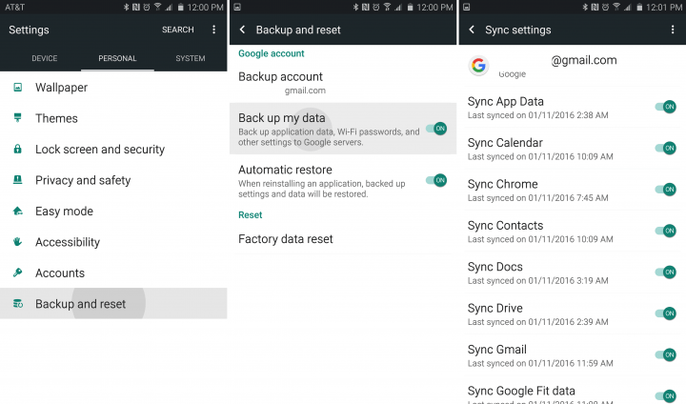
Task: Tap the Accounts key icon
Action: (x=17, y=273)
